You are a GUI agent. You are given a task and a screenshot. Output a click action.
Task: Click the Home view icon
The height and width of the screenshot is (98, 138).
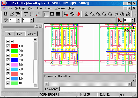[x=86, y=14]
